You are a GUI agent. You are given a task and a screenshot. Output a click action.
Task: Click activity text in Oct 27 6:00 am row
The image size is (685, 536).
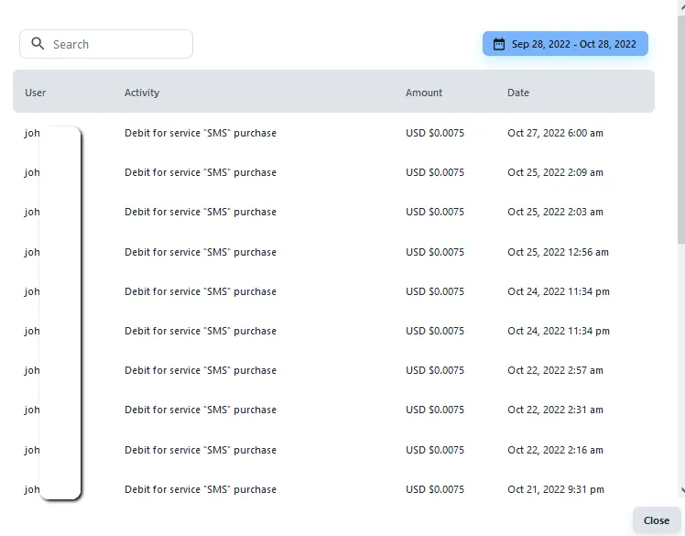(201, 133)
